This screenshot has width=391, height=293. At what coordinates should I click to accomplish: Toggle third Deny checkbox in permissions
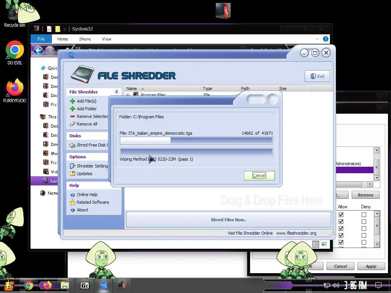(364, 229)
